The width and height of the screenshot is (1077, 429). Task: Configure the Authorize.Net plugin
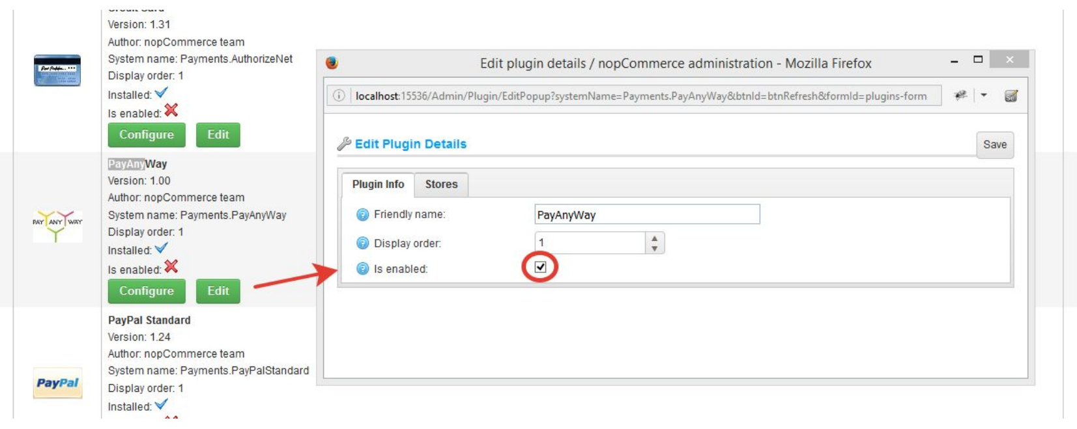coord(147,135)
